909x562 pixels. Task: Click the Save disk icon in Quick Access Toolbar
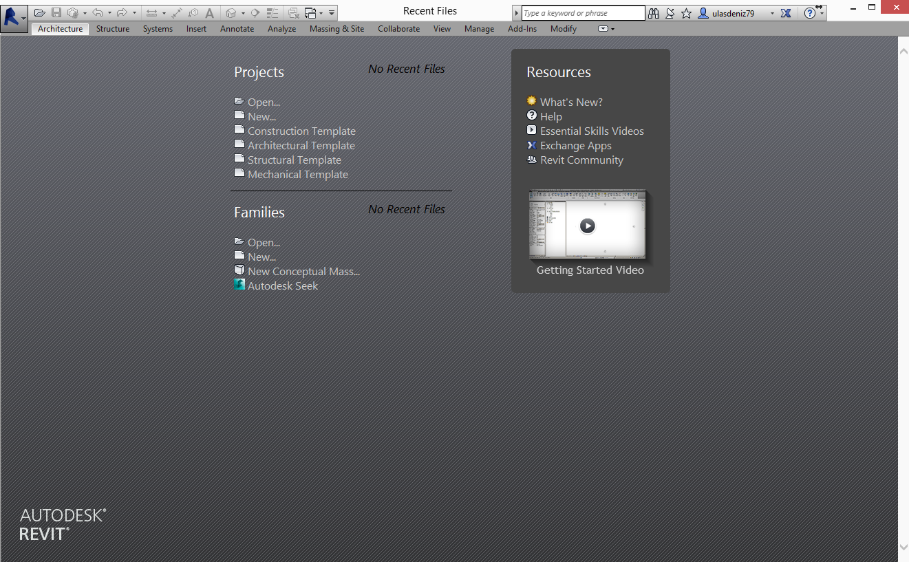[56, 12]
